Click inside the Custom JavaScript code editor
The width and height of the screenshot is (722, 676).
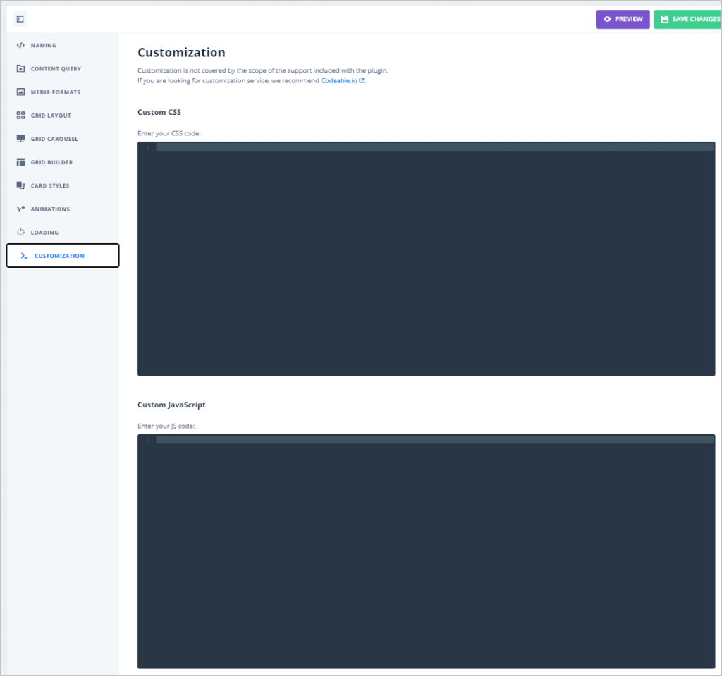[x=423, y=550]
